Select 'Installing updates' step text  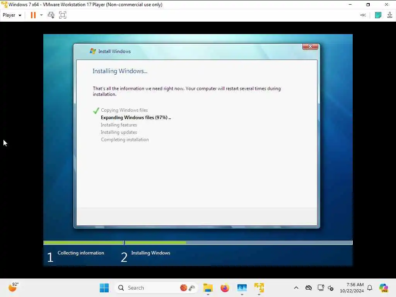click(119, 132)
